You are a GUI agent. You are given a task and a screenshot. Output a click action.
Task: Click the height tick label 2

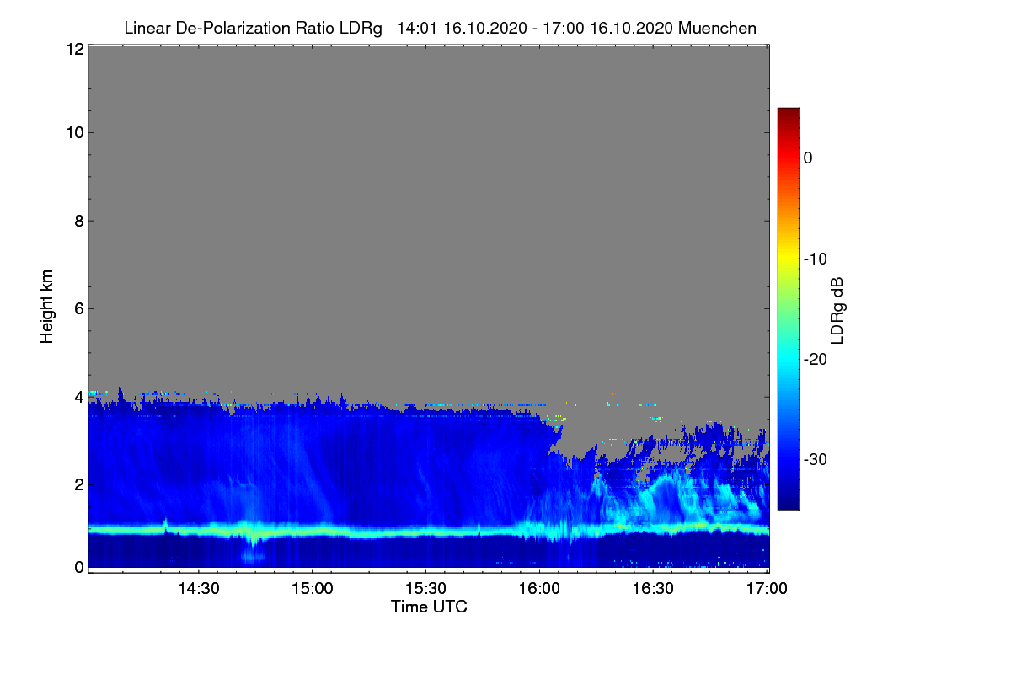[x=78, y=484]
